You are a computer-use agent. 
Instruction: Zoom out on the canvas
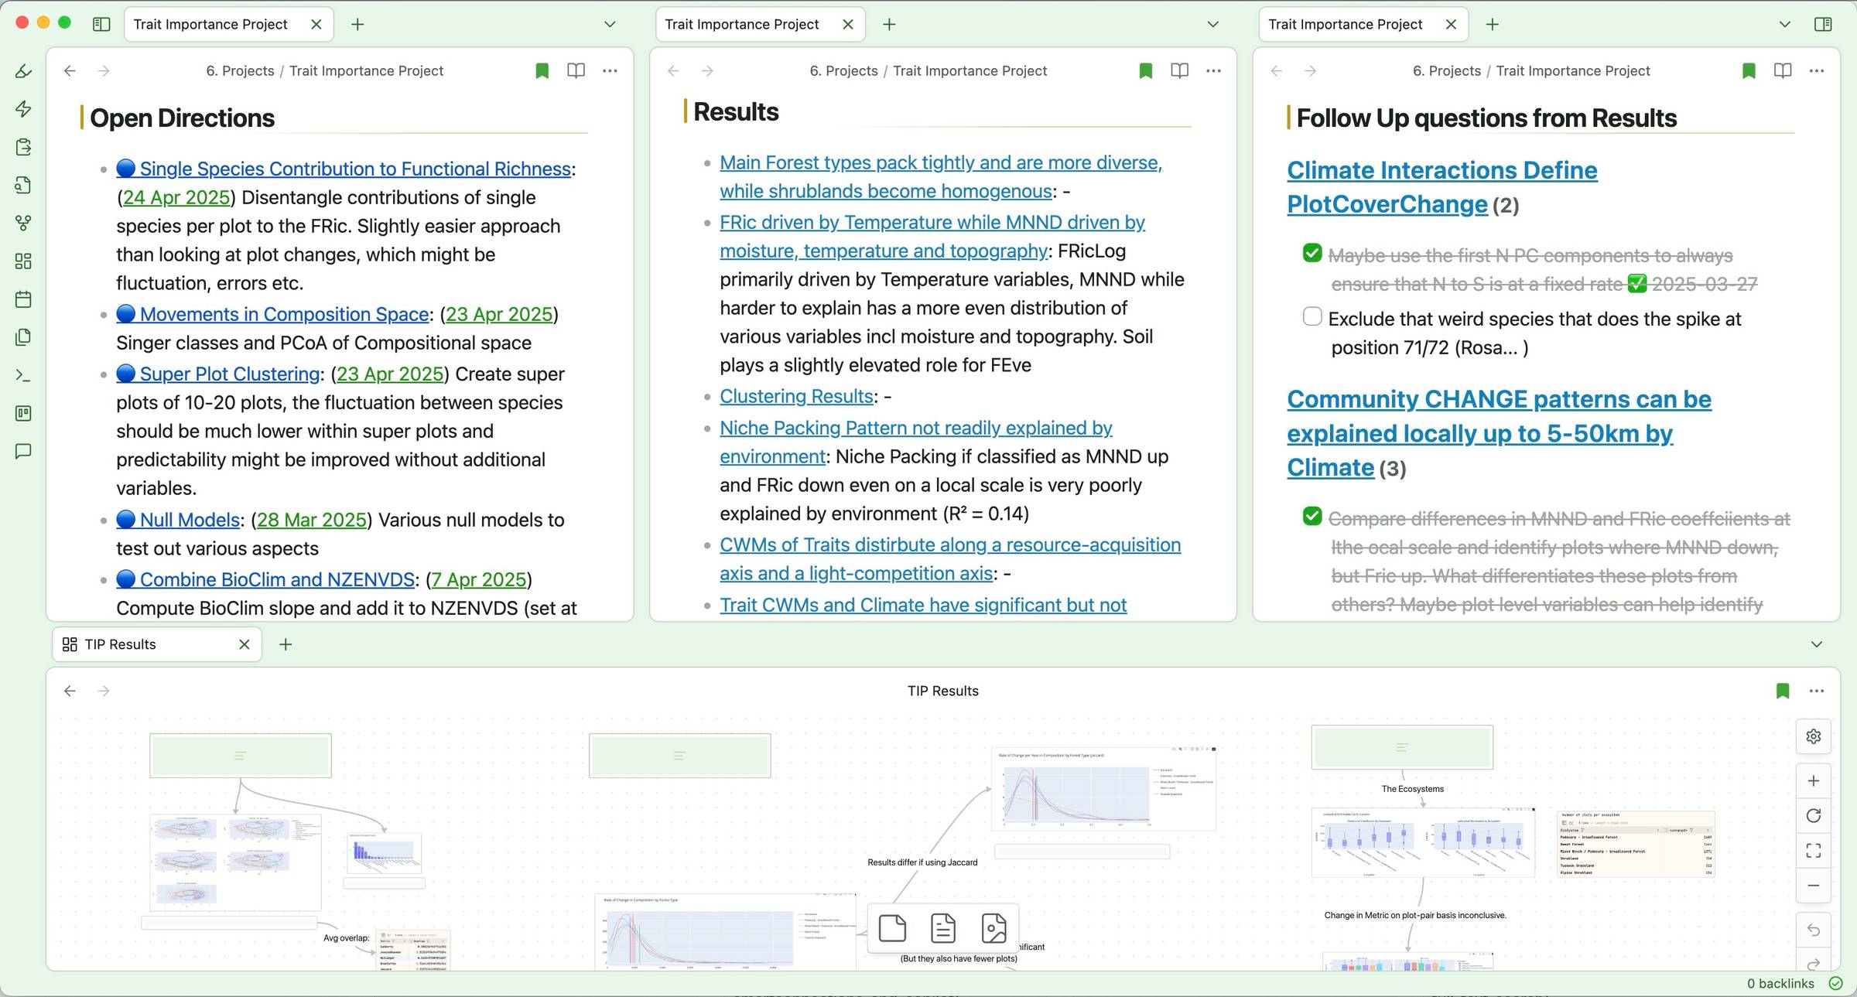click(x=1813, y=886)
